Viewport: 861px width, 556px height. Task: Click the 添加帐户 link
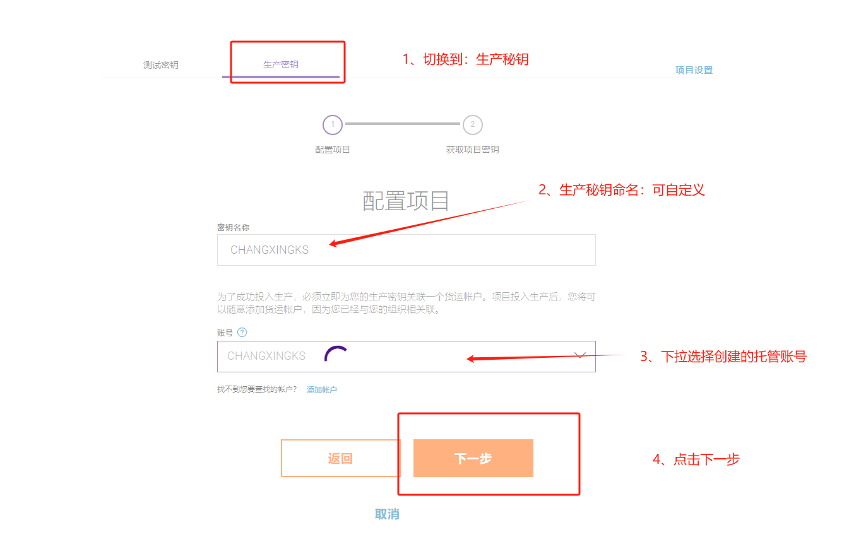[321, 390]
